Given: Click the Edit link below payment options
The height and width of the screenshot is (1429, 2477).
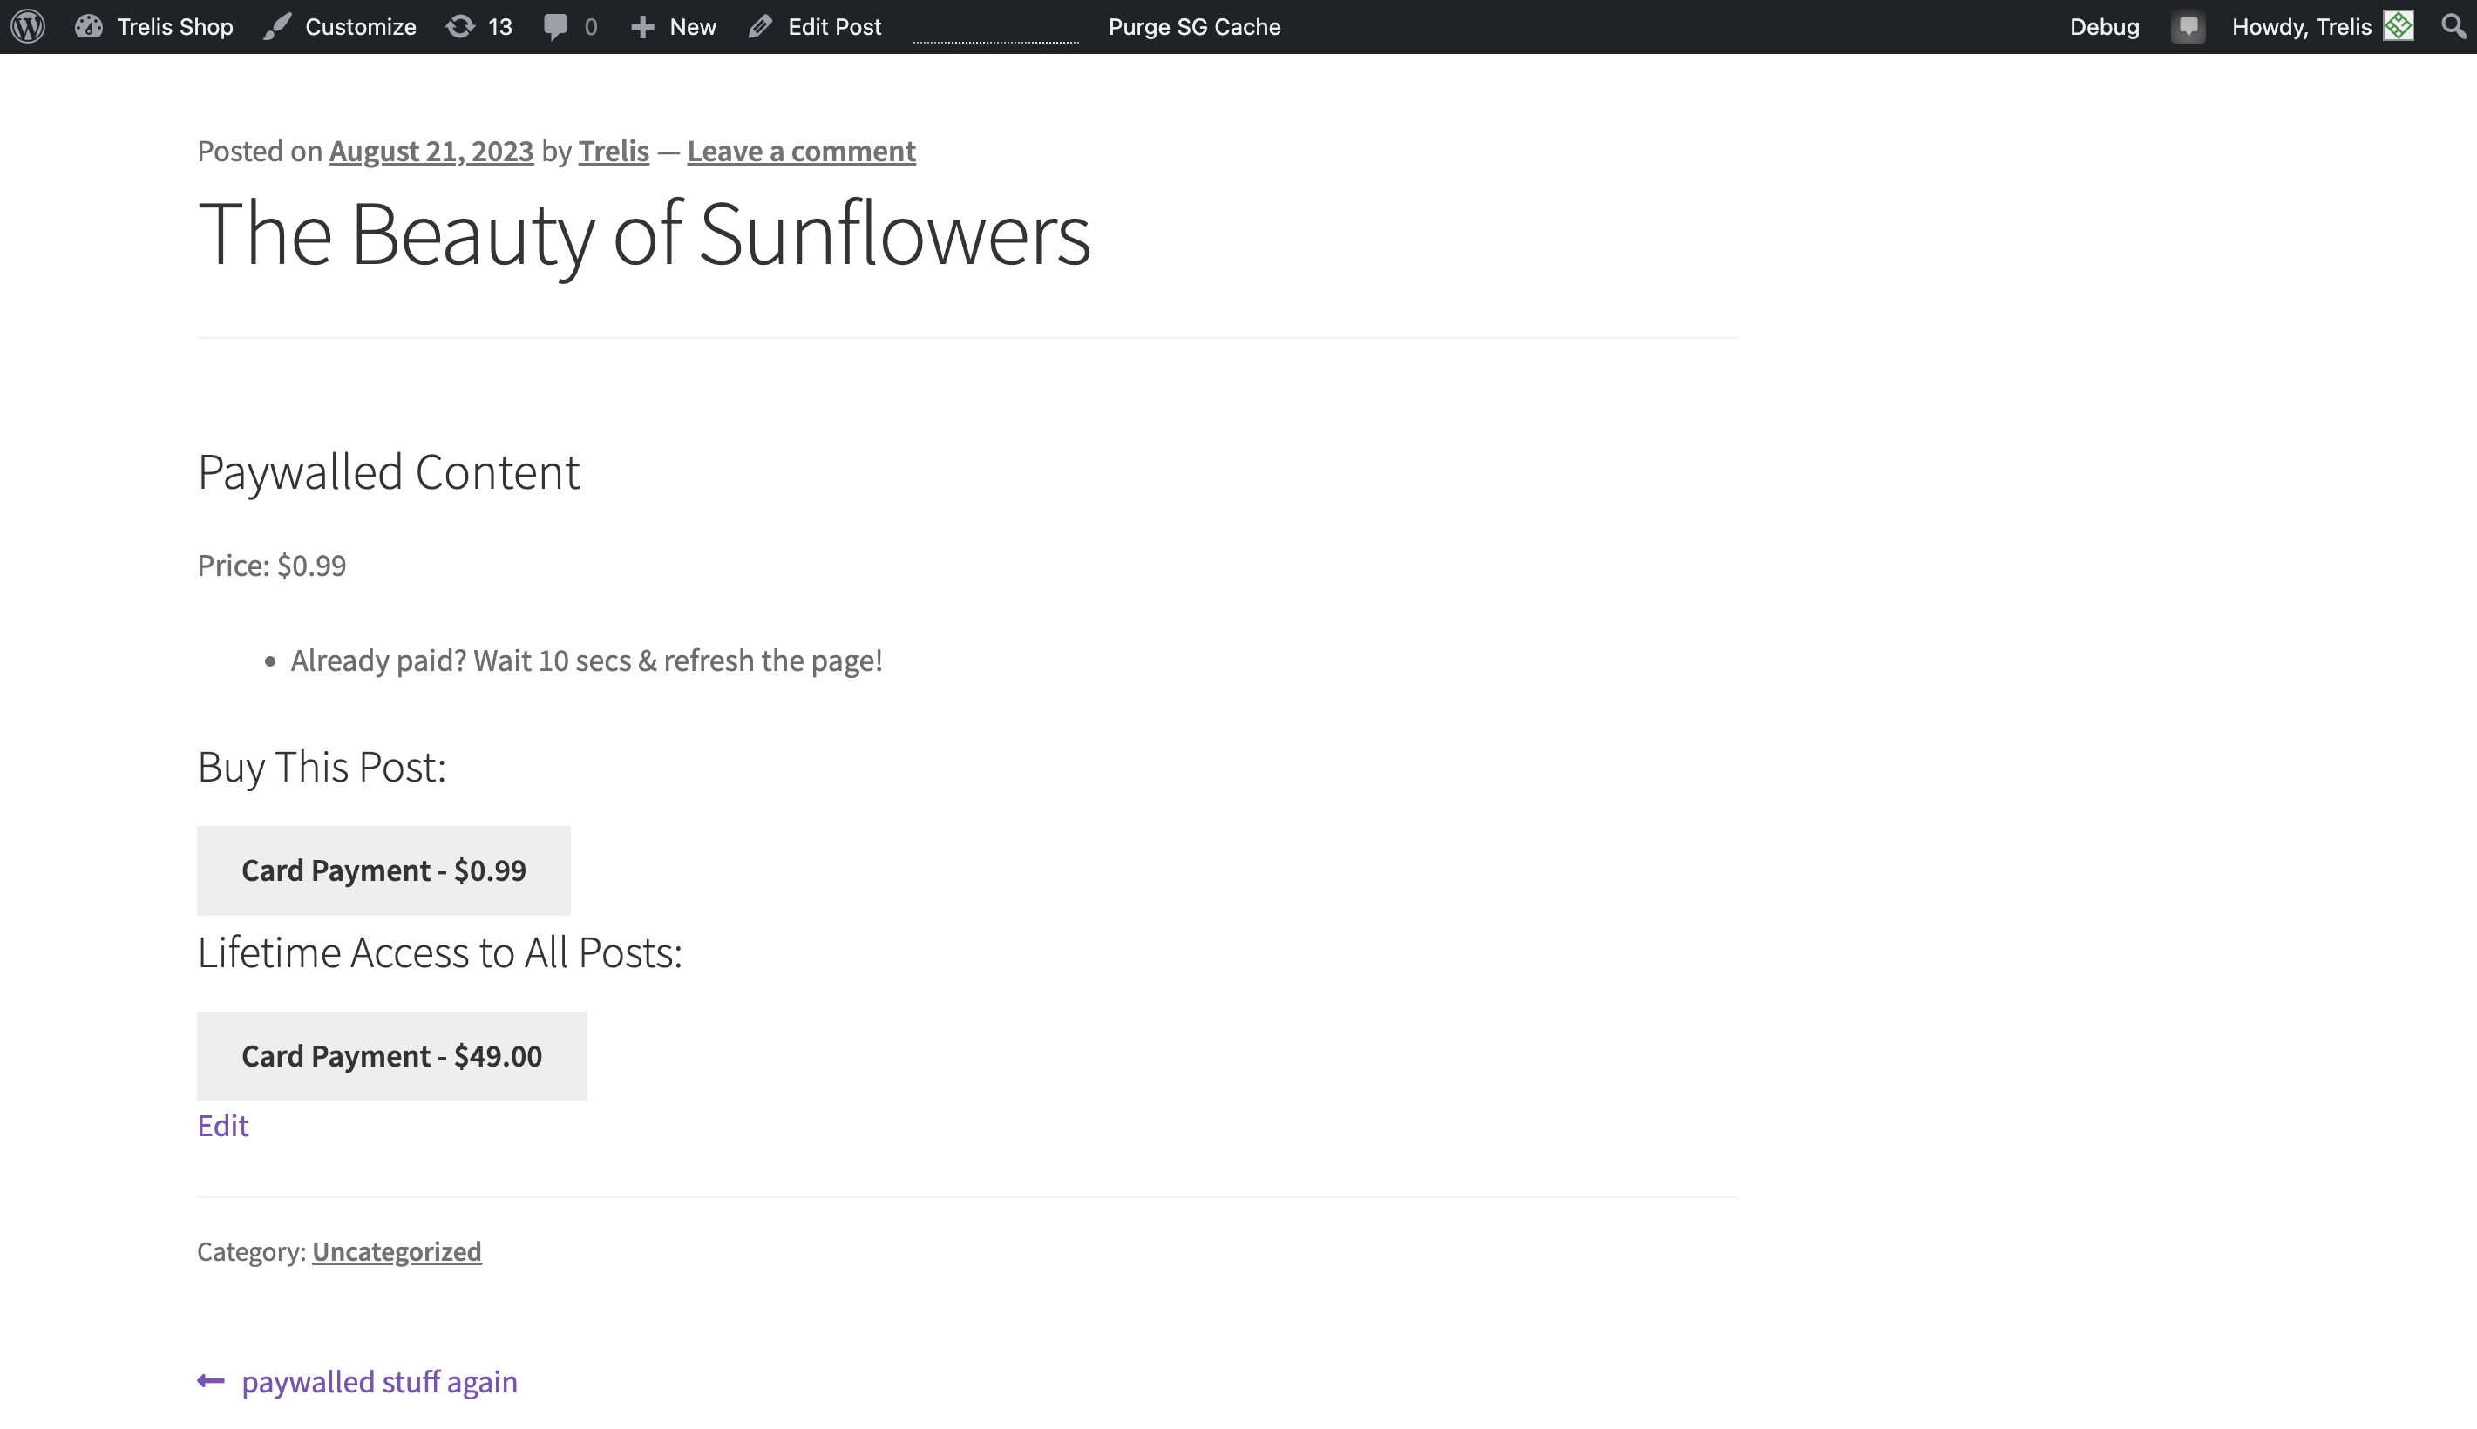Looking at the screenshot, I should click(x=223, y=1125).
